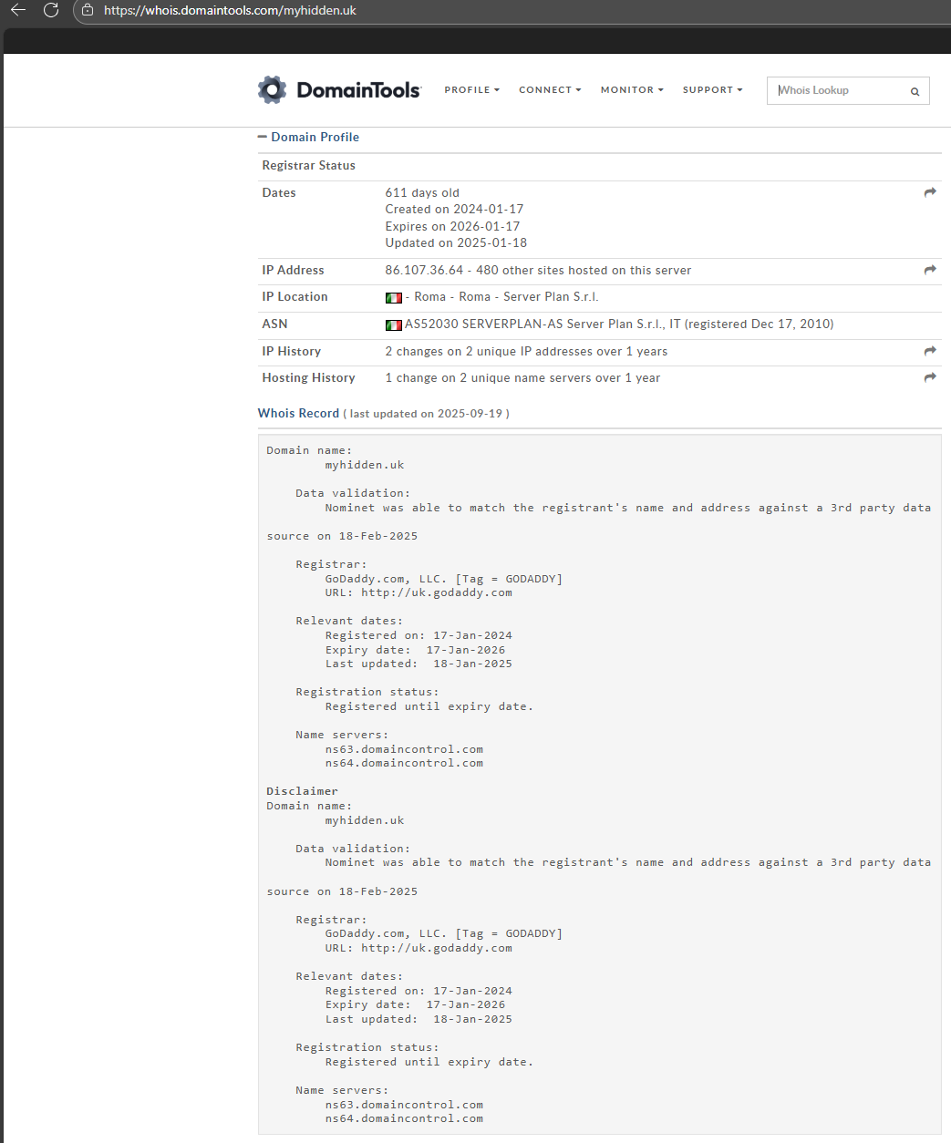The height and width of the screenshot is (1143, 951).
Task: Click the second 'ns64.domaincontrol.com' entry
Action: point(404,1119)
